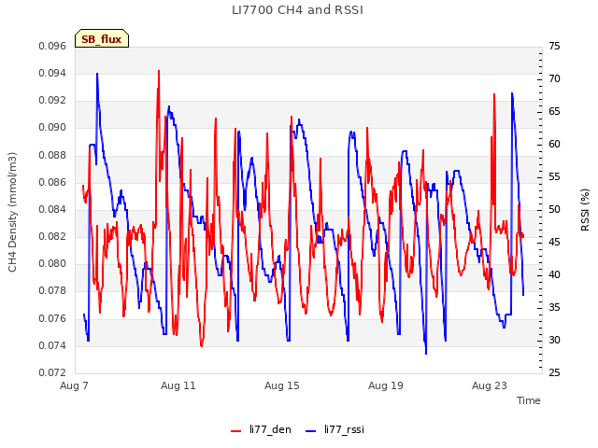Click the 0.076 left axis value
Image resolution: width=598 pixels, height=448 pixels.
pos(52,318)
